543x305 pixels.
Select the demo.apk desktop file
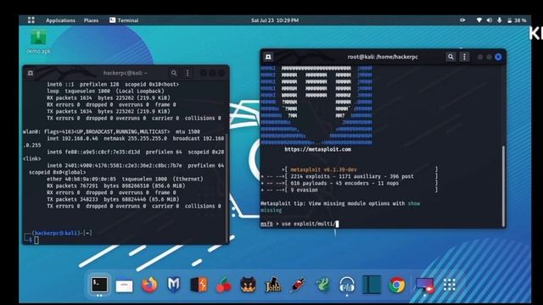pos(38,42)
